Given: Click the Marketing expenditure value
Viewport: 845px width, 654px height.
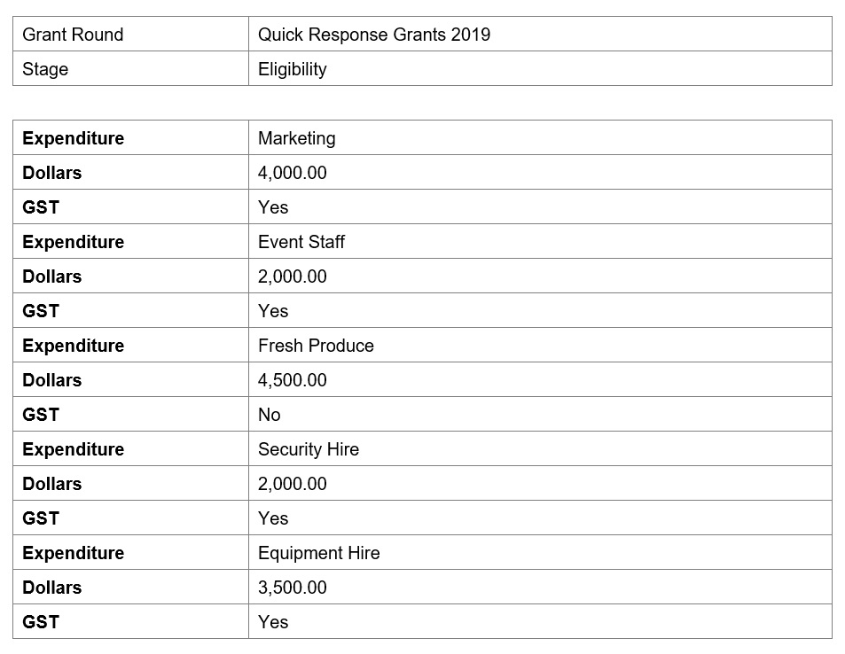Looking at the screenshot, I should 296,138.
